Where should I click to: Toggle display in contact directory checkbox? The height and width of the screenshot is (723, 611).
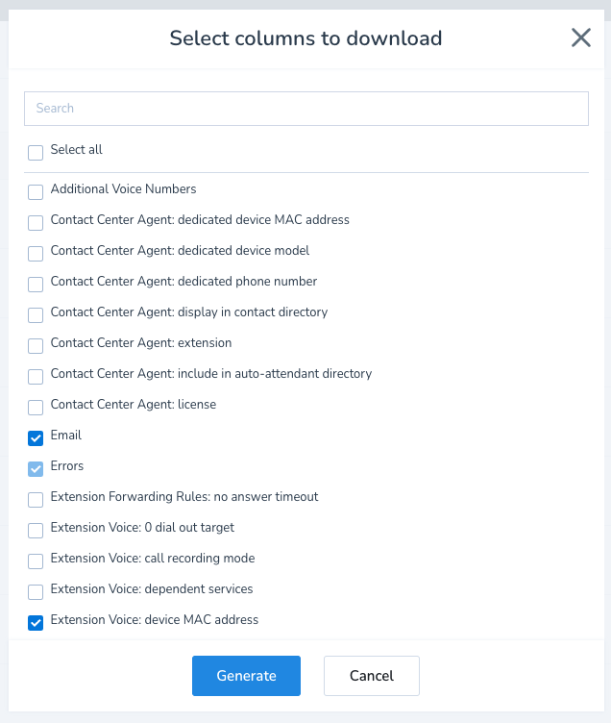[x=36, y=314]
